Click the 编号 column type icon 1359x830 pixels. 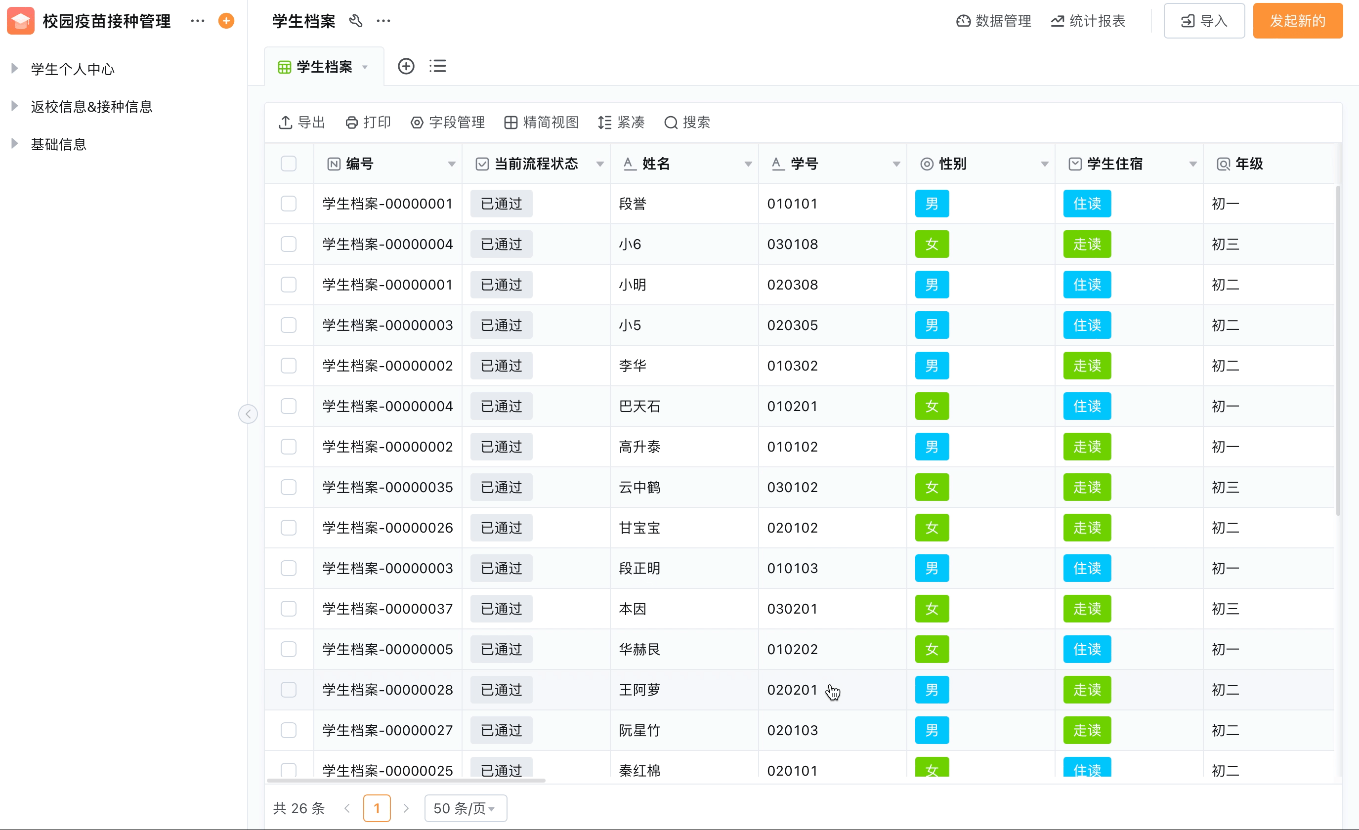coord(334,164)
